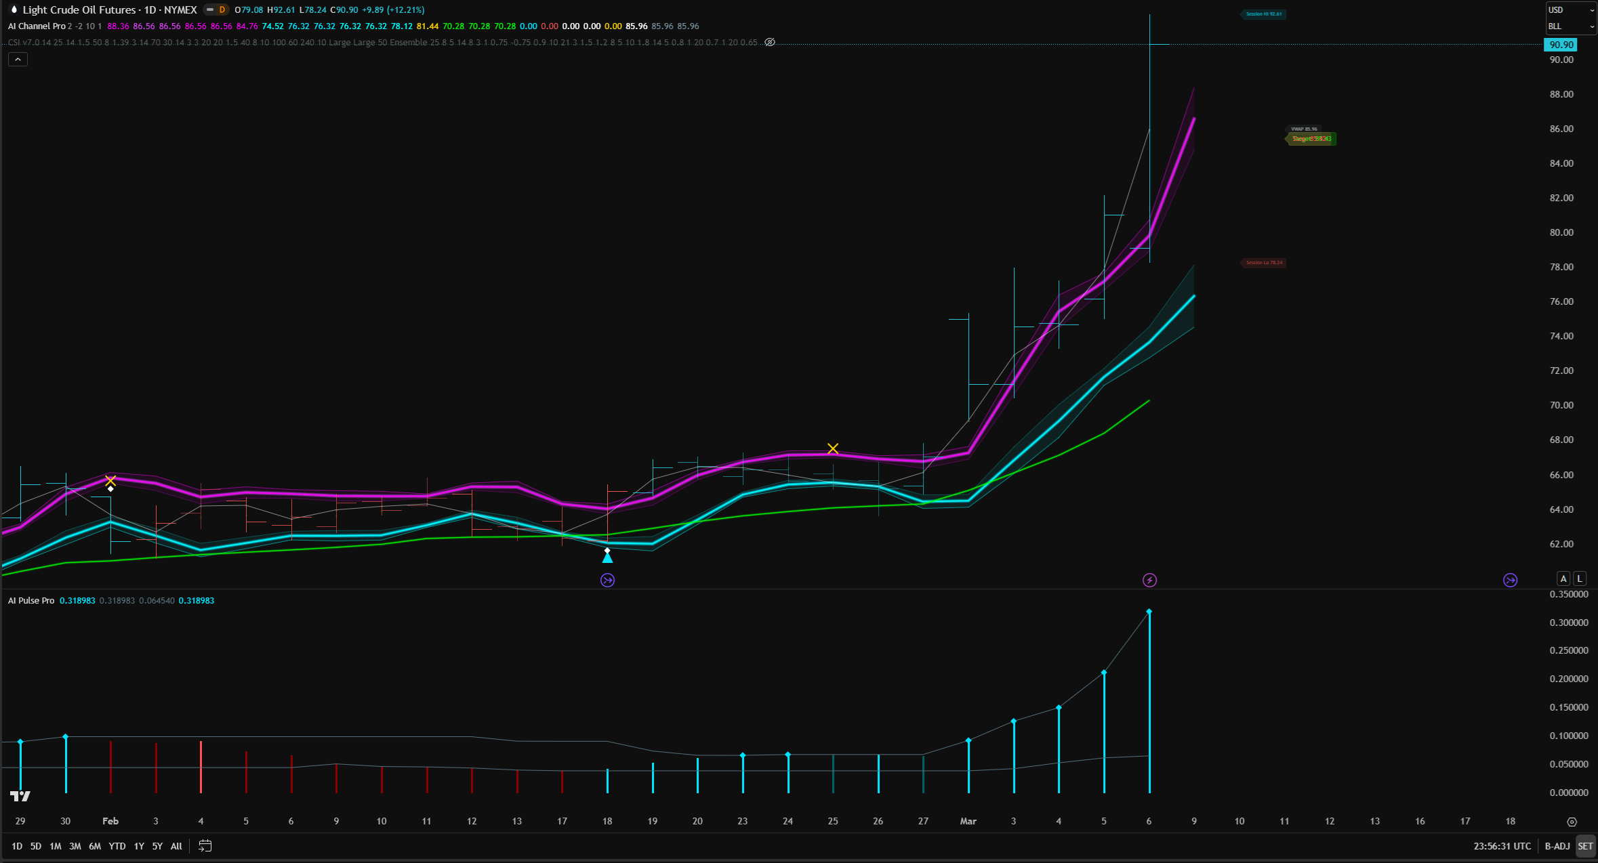This screenshot has height=863, width=1598.
Task: Click the settings icon beside the date axis
Action: click(x=1572, y=821)
